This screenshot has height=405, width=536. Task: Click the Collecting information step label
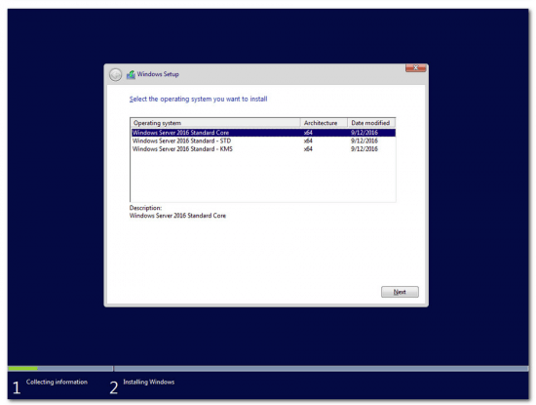(57, 382)
